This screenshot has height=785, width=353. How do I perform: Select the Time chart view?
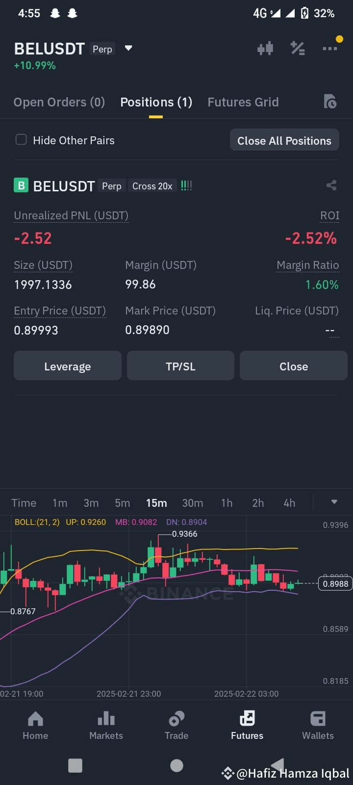(x=24, y=503)
